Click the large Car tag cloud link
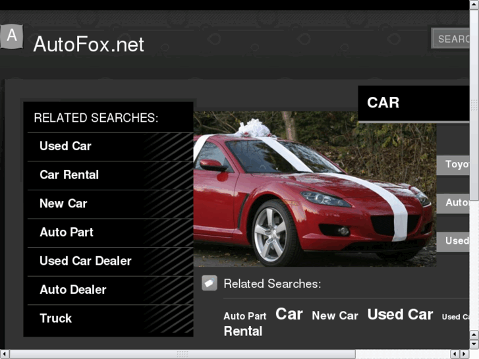Viewport: 479px width, 359px height. (x=289, y=314)
